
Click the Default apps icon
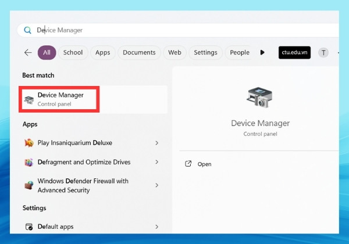point(29,227)
